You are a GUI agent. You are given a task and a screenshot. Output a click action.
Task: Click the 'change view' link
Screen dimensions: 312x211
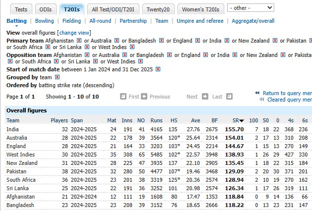(x=74, y=33)
